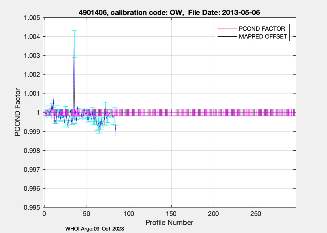The height and width of the screenshot is (233, 327).
Task: Click the PCOND Factor y-axis label
Action: (18, 112)
